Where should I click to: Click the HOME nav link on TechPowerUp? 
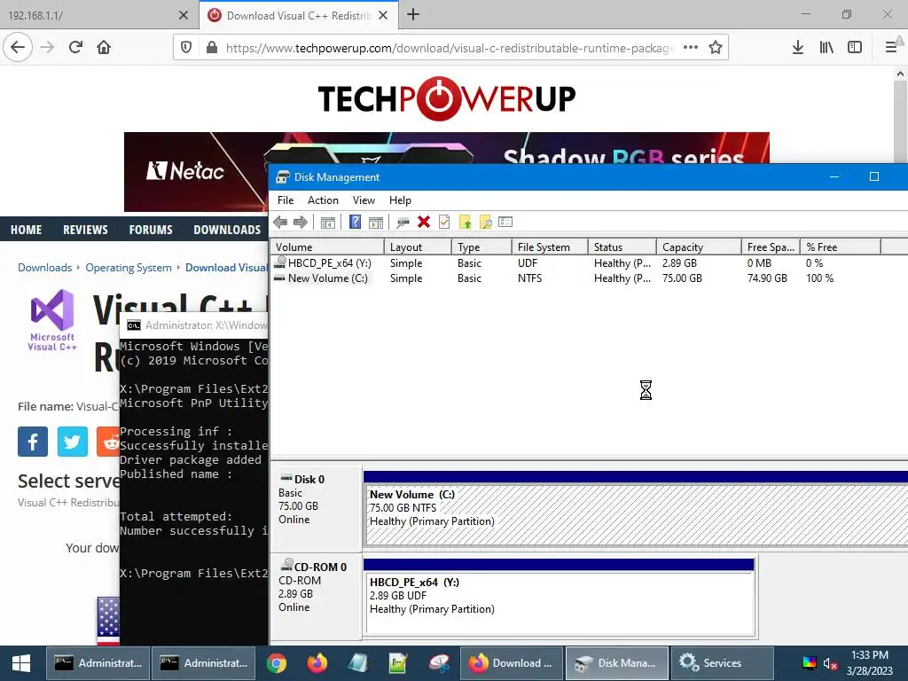tap(26, 230)
